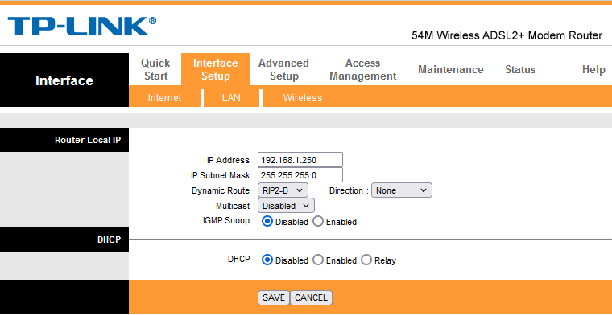Open the Access Management tab

(363, 69)
